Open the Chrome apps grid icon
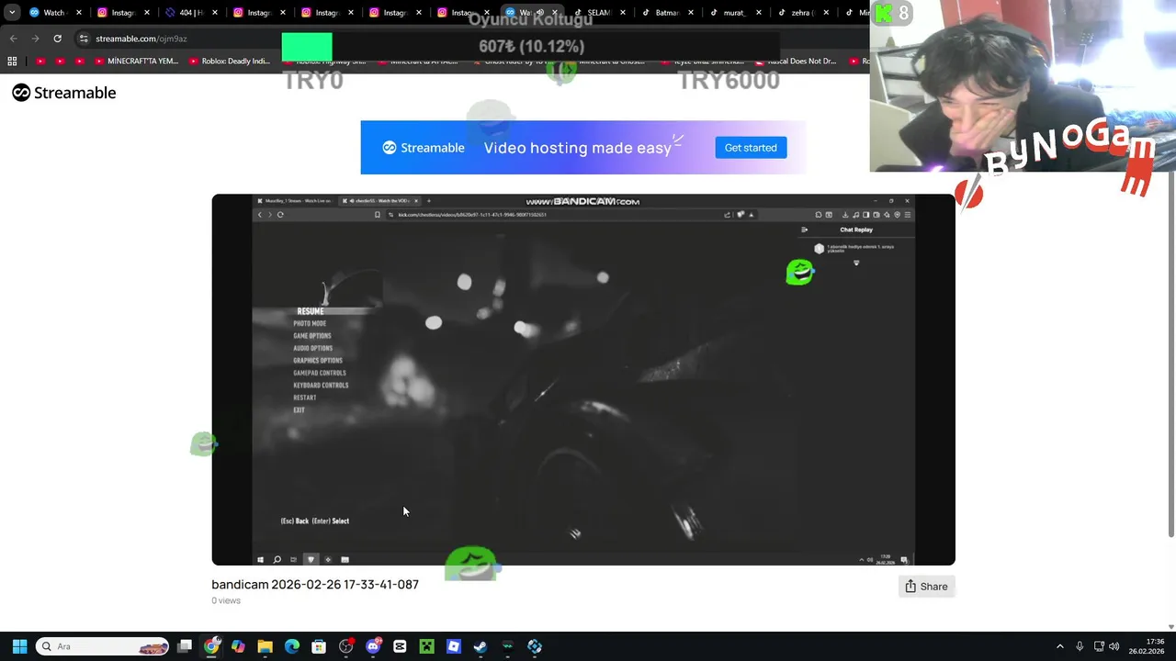1176x661 pixels. click(12, 62)
